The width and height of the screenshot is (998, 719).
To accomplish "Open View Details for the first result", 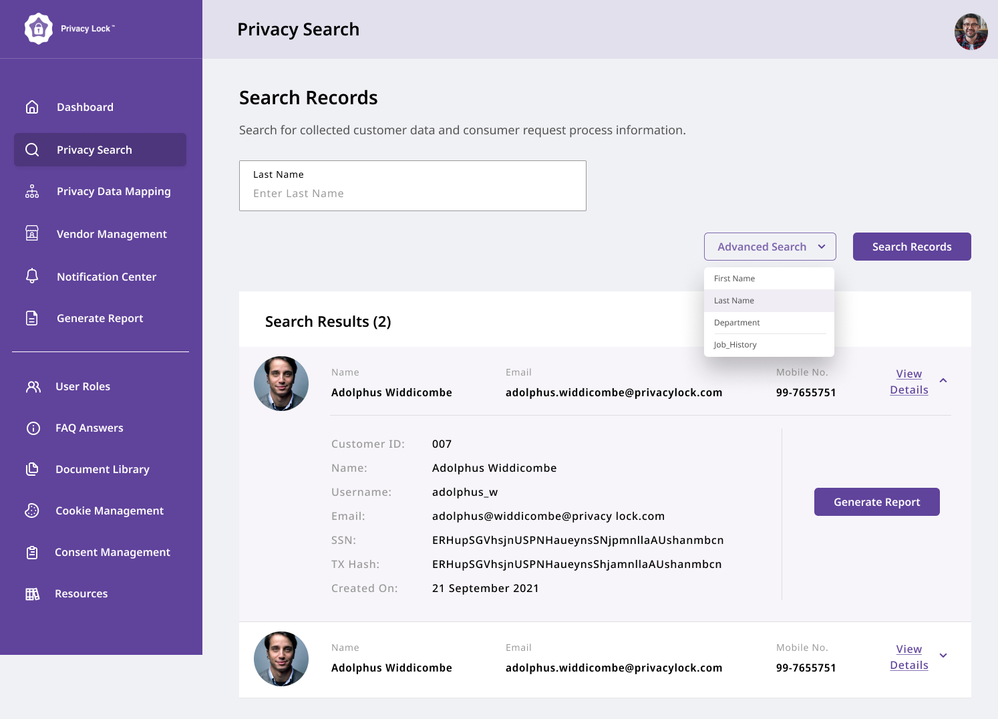I will [x=908, y=382].
